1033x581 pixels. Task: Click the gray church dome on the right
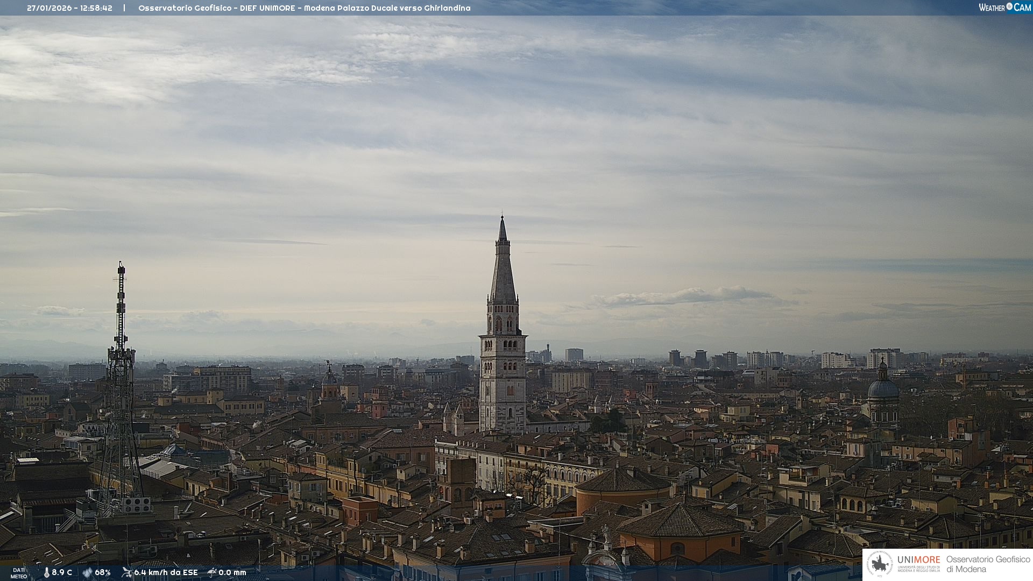(x=883, y=388)
